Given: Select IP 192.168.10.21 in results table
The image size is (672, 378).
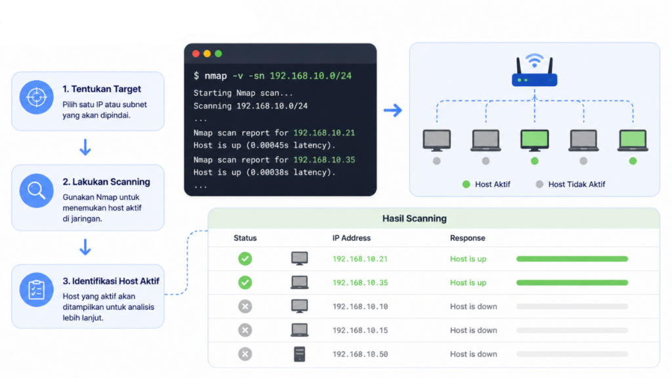Looking at the screenshot, I should (360, 259).
